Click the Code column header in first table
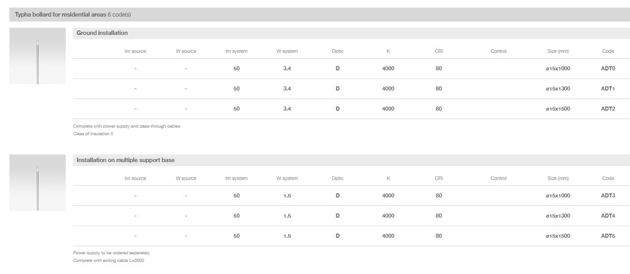Image resolution: width=630 pixels, height=274 pixels. click(608, 51)
